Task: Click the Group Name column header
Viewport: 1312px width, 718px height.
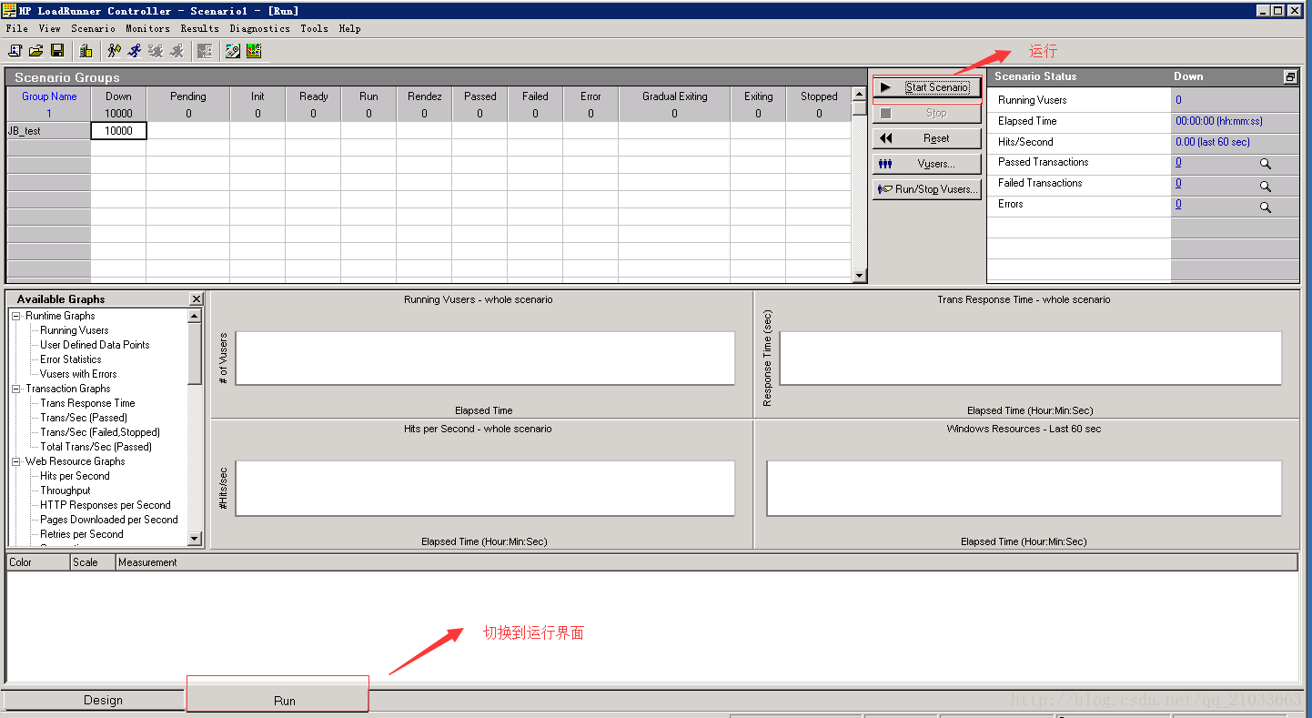Action: [x=49, y=96]
